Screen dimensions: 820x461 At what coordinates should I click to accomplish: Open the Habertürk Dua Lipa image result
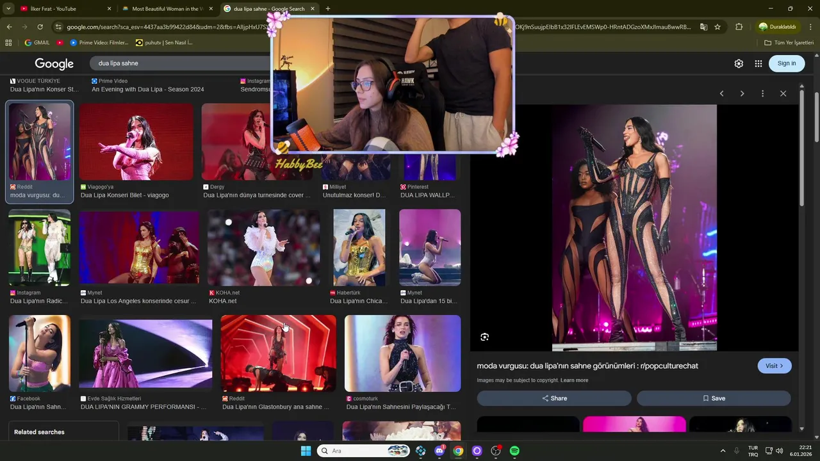tap(359, 247)
